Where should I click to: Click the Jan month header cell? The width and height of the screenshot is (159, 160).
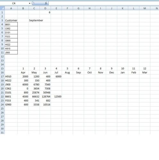click(x=122, y=73)
